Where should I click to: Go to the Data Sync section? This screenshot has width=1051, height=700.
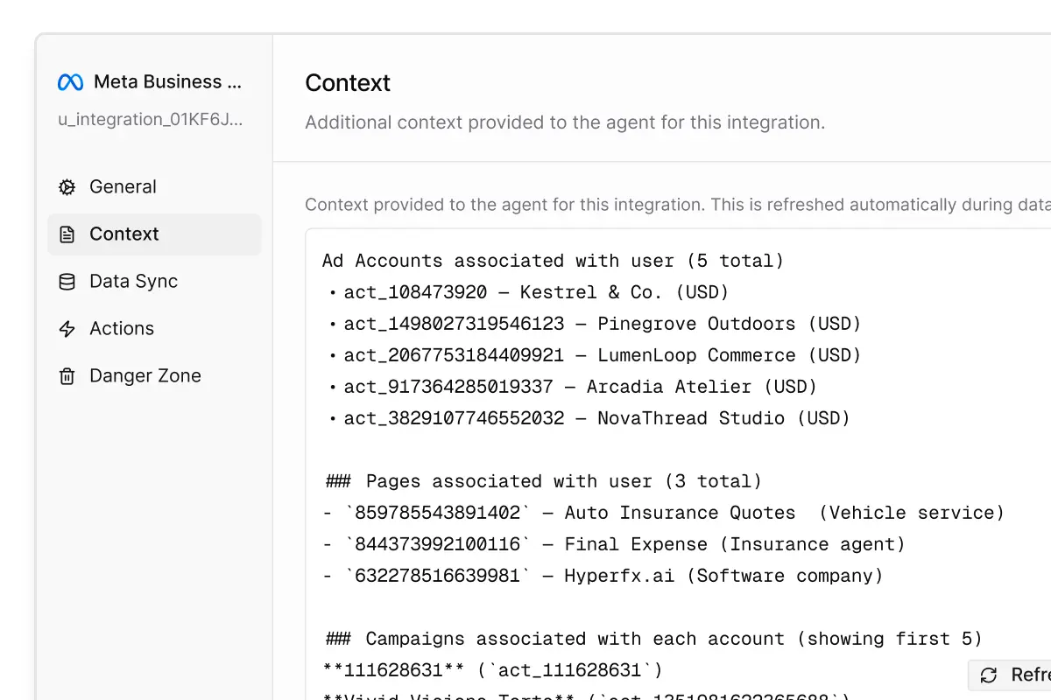tap(154, 281)
